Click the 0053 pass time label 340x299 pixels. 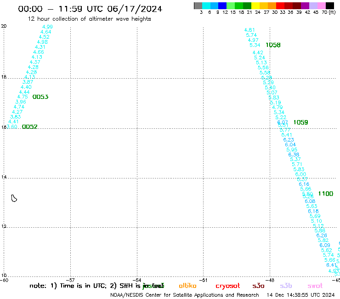click(40, 97)
